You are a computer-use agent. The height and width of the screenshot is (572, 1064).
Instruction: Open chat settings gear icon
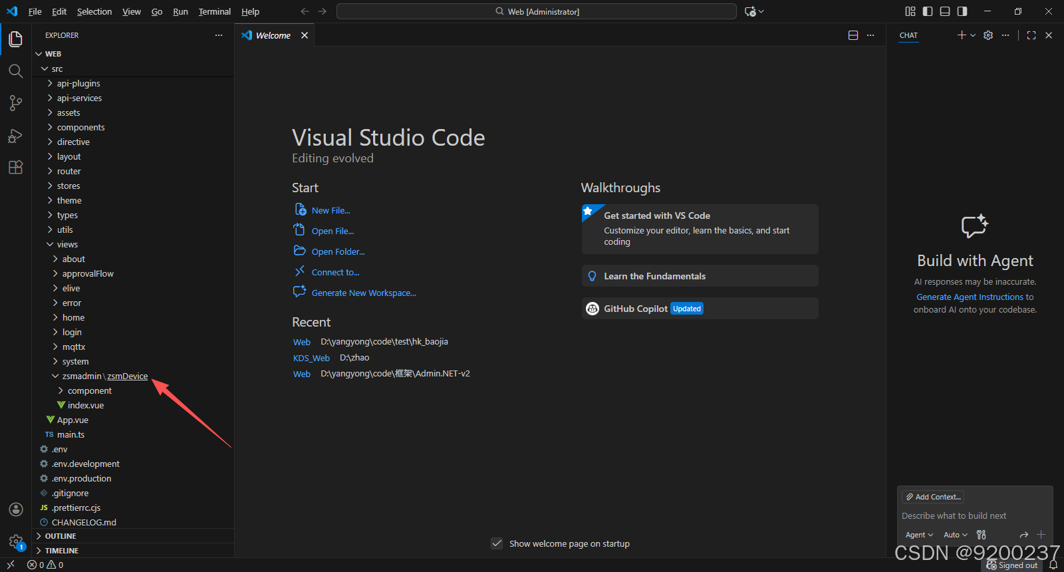[988, 35]
